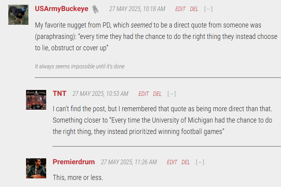This screenshot has height=187, width=281.
Task: Open Premierdrum's avatar photo
Action: tap(36, 168)
